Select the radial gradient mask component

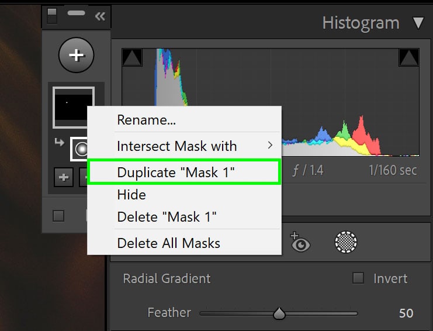coord(79,149)
